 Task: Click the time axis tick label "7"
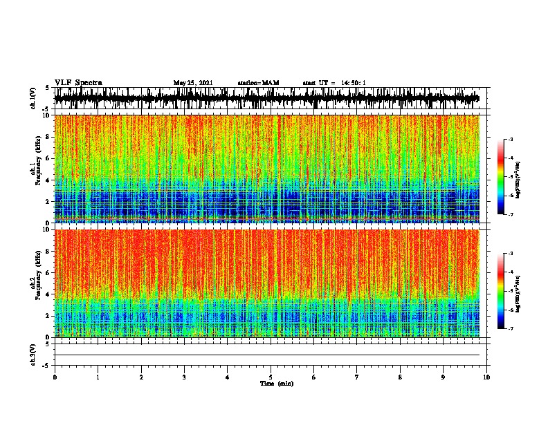[x=357, y=377]
